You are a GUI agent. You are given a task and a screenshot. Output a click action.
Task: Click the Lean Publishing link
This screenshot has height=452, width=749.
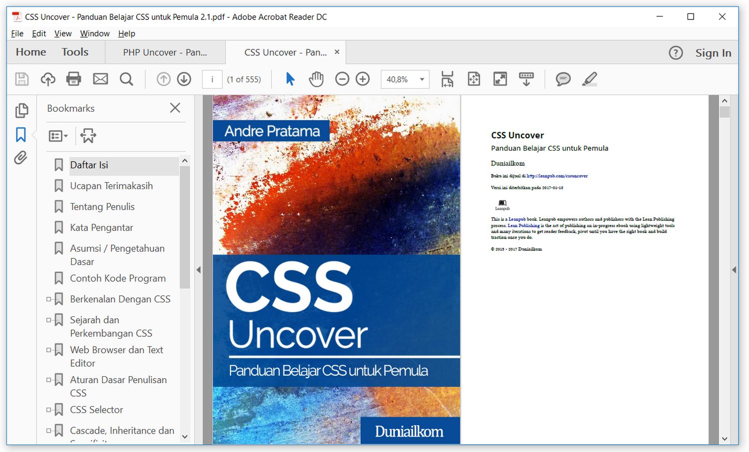[524, 226]
